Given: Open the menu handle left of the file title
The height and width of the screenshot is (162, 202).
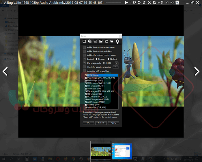Looking at the screenshot, I should tap(2, 3).
